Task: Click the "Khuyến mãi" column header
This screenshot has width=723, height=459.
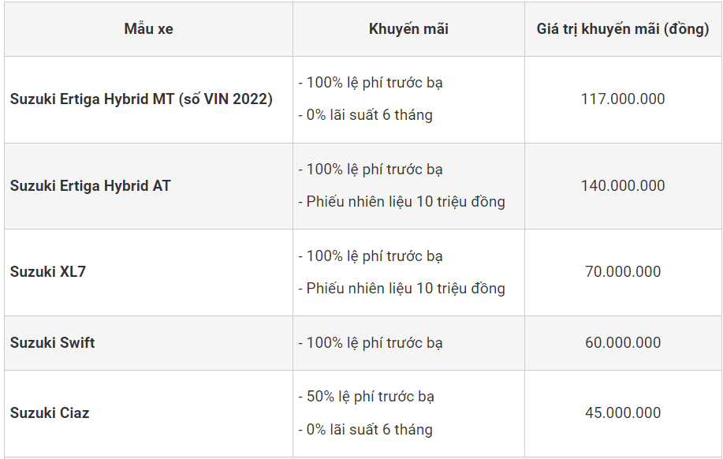Action: click(x=408, y=29)
